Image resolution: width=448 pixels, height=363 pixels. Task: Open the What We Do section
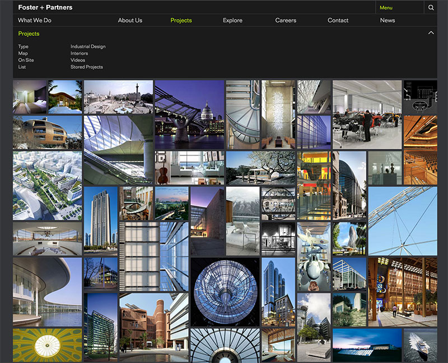coord(35,20)
